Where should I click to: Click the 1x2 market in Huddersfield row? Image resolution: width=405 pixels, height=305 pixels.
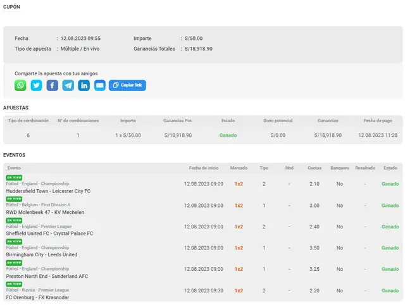pos(239,184)
